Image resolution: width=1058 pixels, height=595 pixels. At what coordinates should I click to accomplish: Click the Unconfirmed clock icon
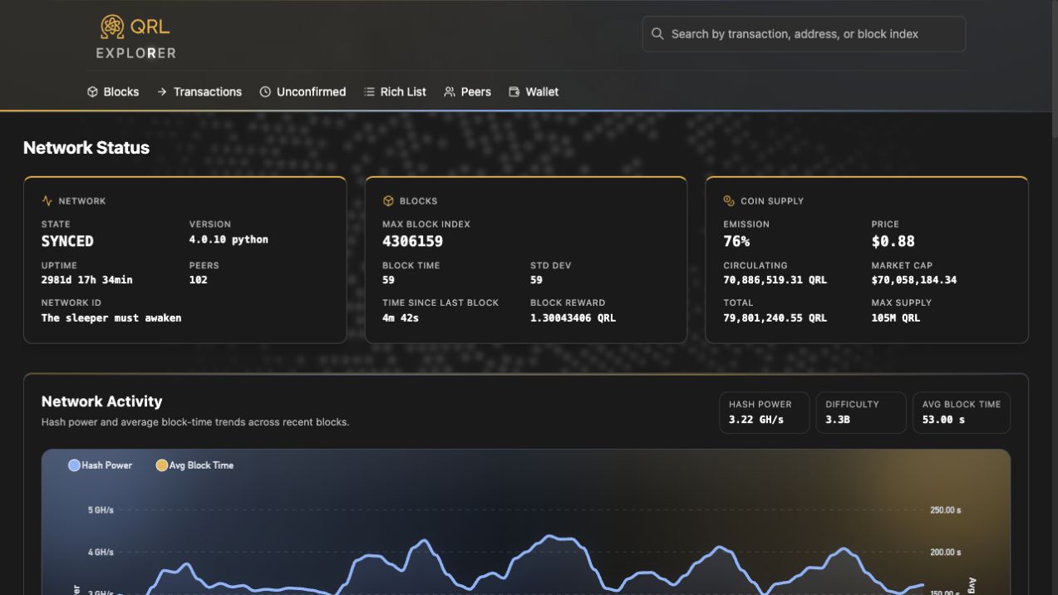[265, 92]
